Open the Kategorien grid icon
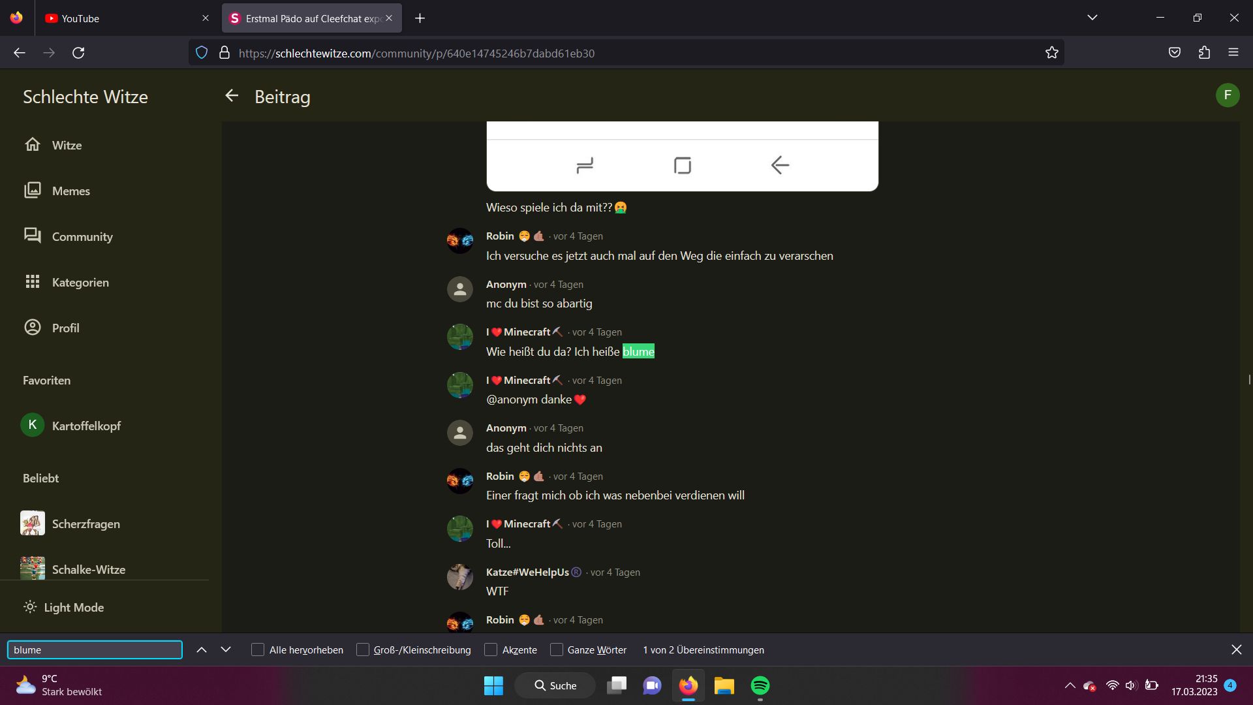This screenshot has width=1253, height=705. 33,281
